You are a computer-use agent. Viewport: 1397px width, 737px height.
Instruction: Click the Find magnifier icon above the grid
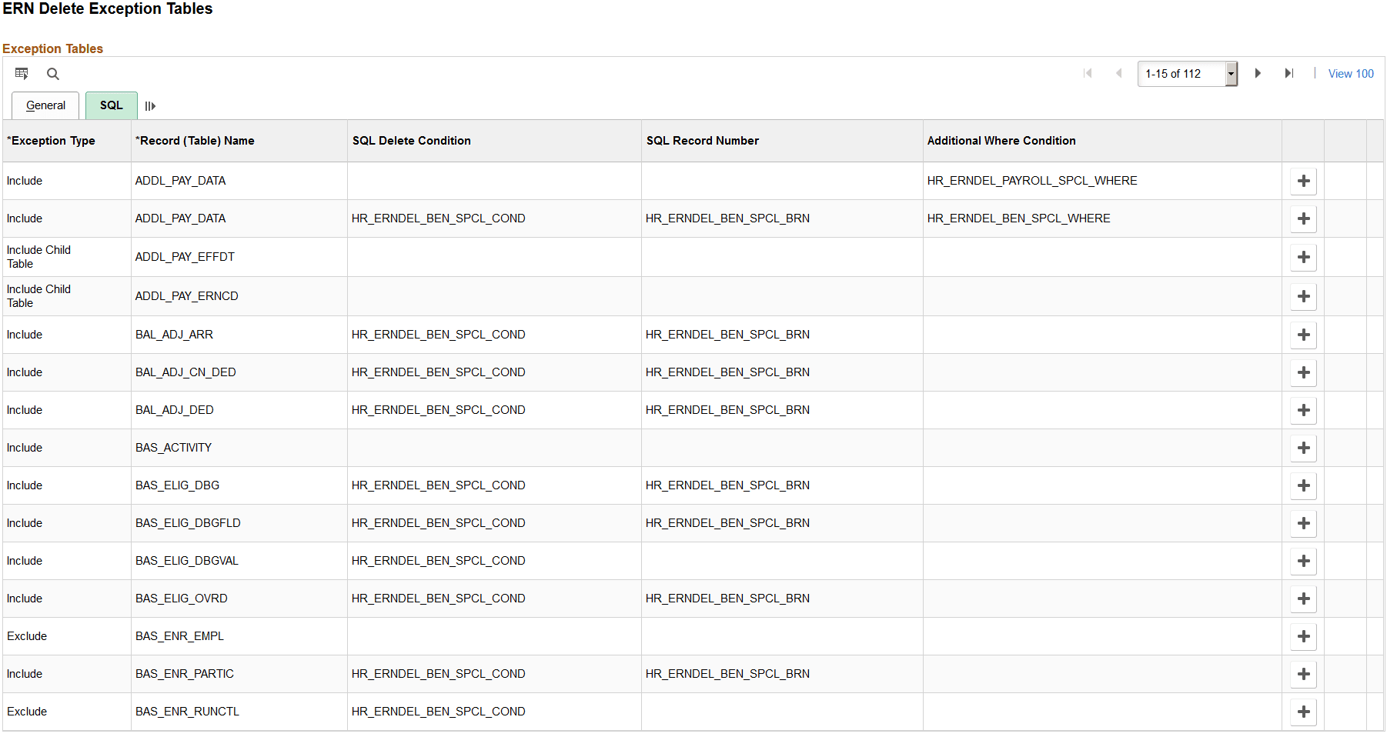pyautogui.click(x=52, y=73)
